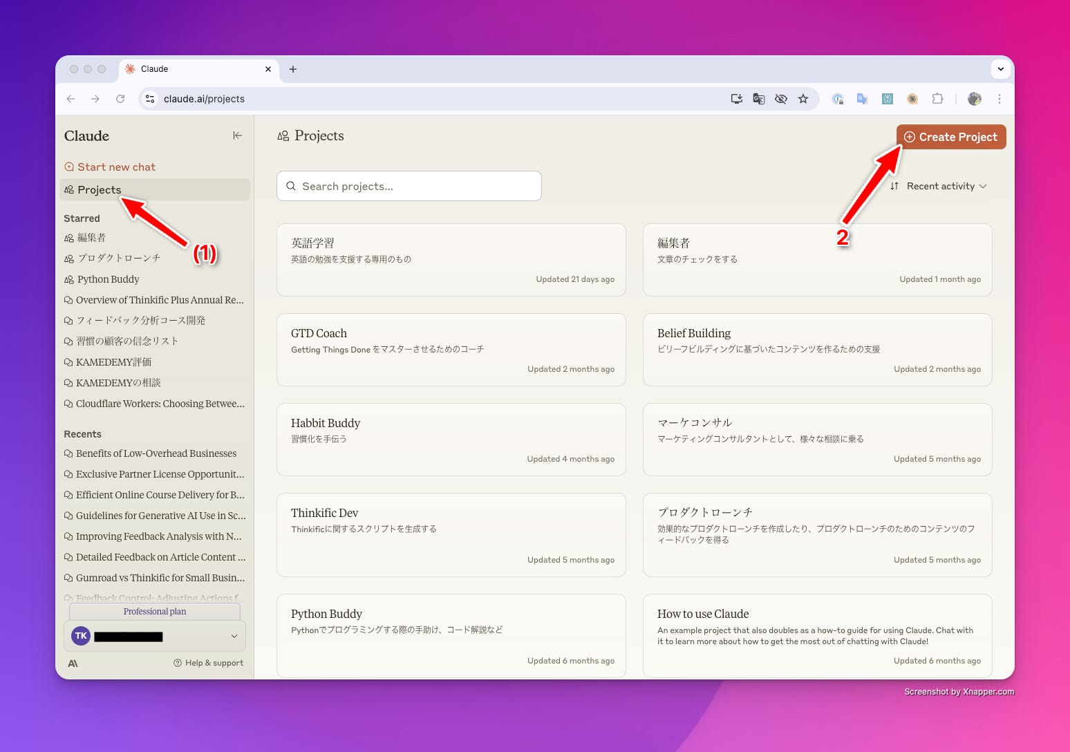This screenshot has height=752, width=1070.
Task: Click the Starred section label
Action: (82, 218)
